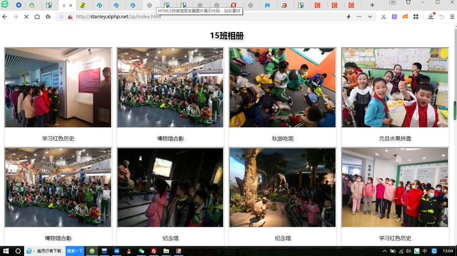Screen dimensions: 457x256
Task: Open WeChat from the taskbar
Action: [x=141, y=251]
